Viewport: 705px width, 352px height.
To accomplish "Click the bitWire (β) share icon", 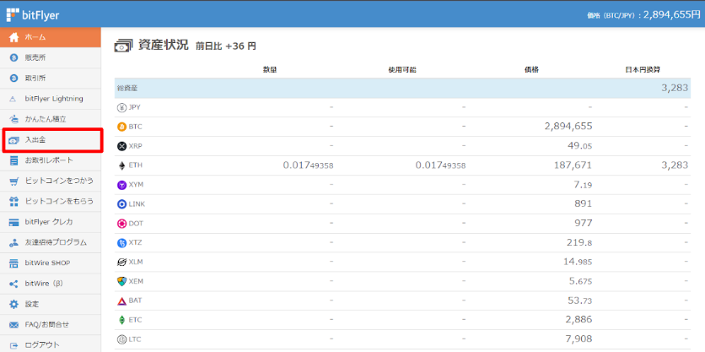I will 14,284.
